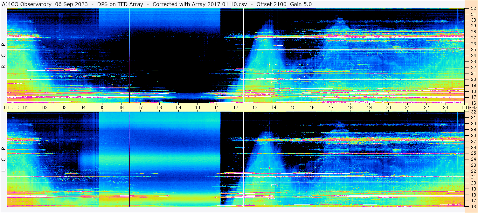Click the 'UTC' label on time axis
This screenshot has height=213, width=478.
click(x=16, y=108)
